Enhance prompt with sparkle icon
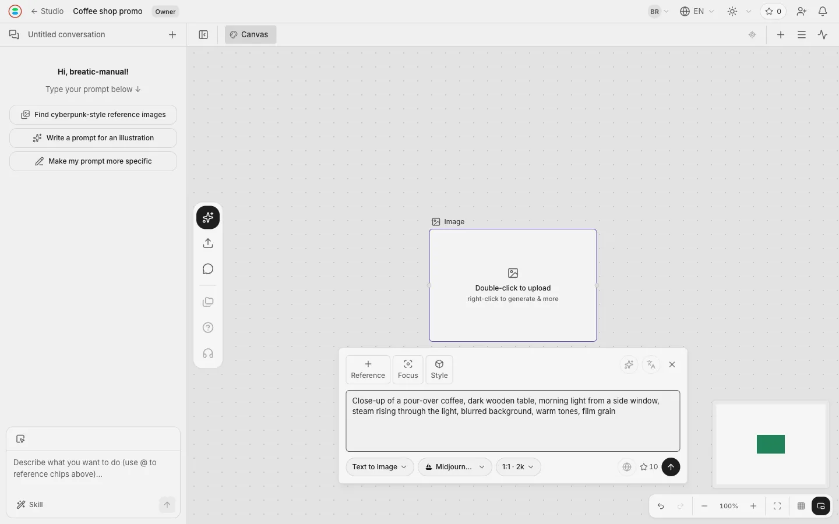The width and height of the screenshot is (839, 524). (629, 364)
